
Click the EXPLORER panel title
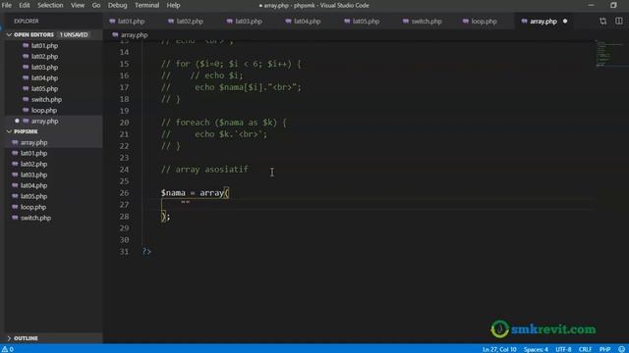(27, 21)
